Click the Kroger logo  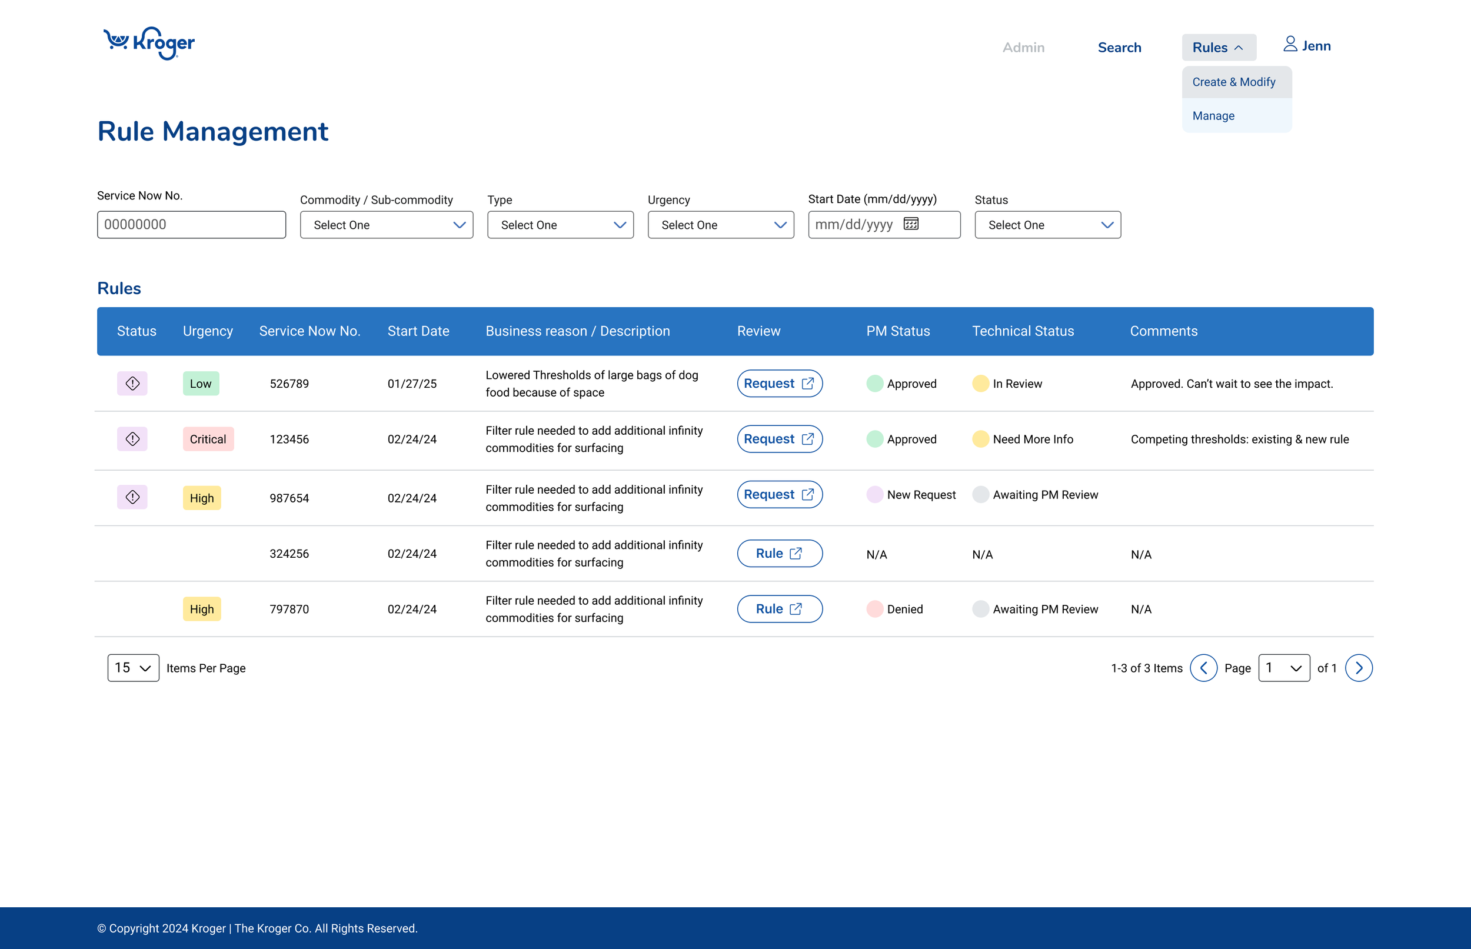[x=148, y=43]
